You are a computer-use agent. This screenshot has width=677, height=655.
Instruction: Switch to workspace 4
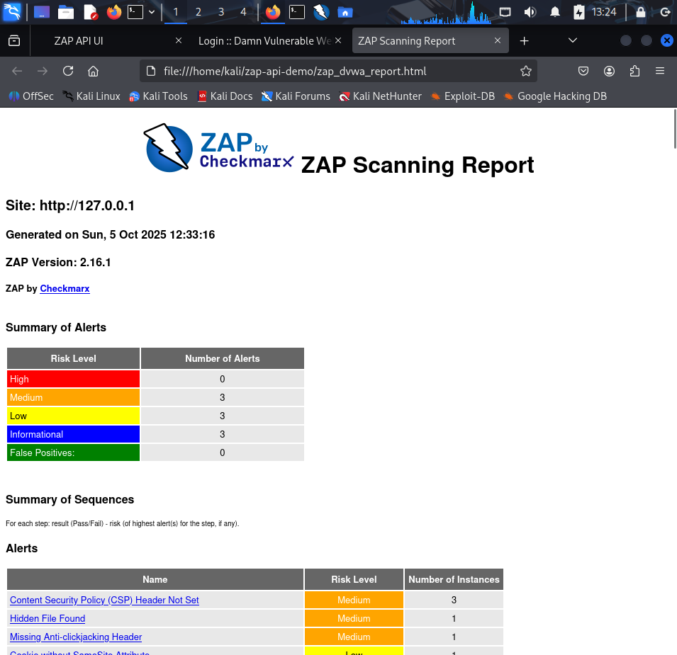click(244, 12)
